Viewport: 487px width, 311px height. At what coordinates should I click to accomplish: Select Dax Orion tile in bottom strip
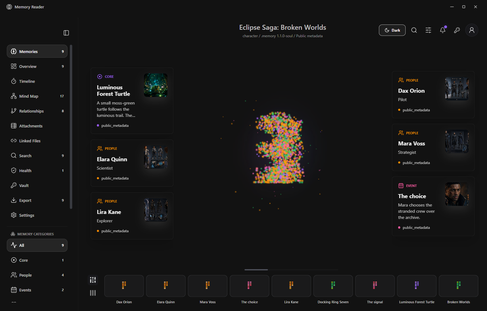coord(124,286)
